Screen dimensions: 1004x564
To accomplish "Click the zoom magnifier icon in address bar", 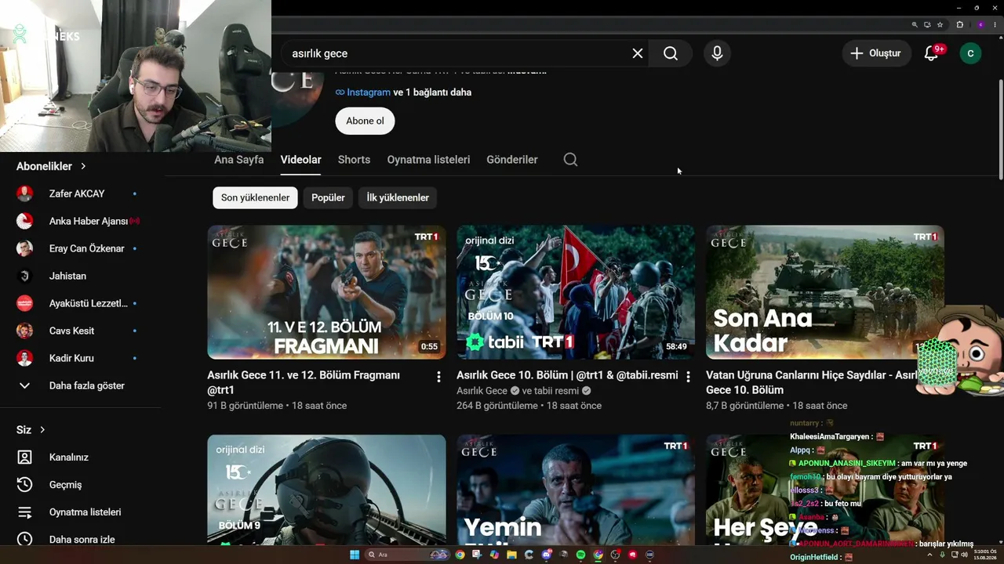I will 915,25.
